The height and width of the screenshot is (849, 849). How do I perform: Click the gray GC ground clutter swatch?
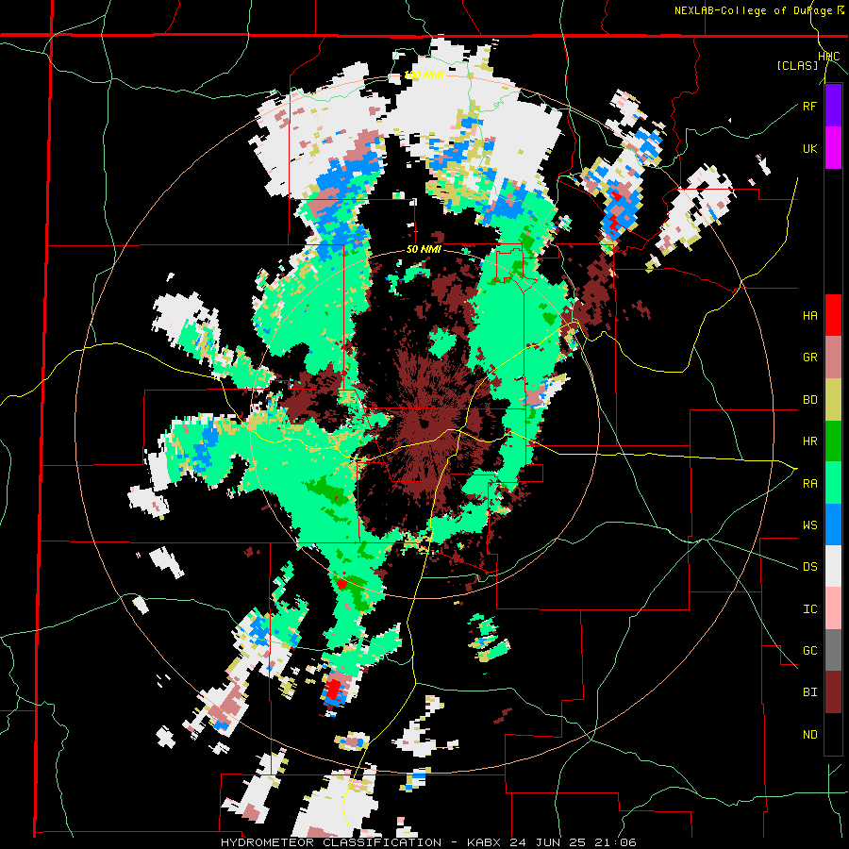pos(833,650)
